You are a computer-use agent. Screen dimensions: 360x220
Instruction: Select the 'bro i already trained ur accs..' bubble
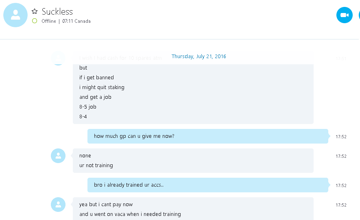coord(208,185)
